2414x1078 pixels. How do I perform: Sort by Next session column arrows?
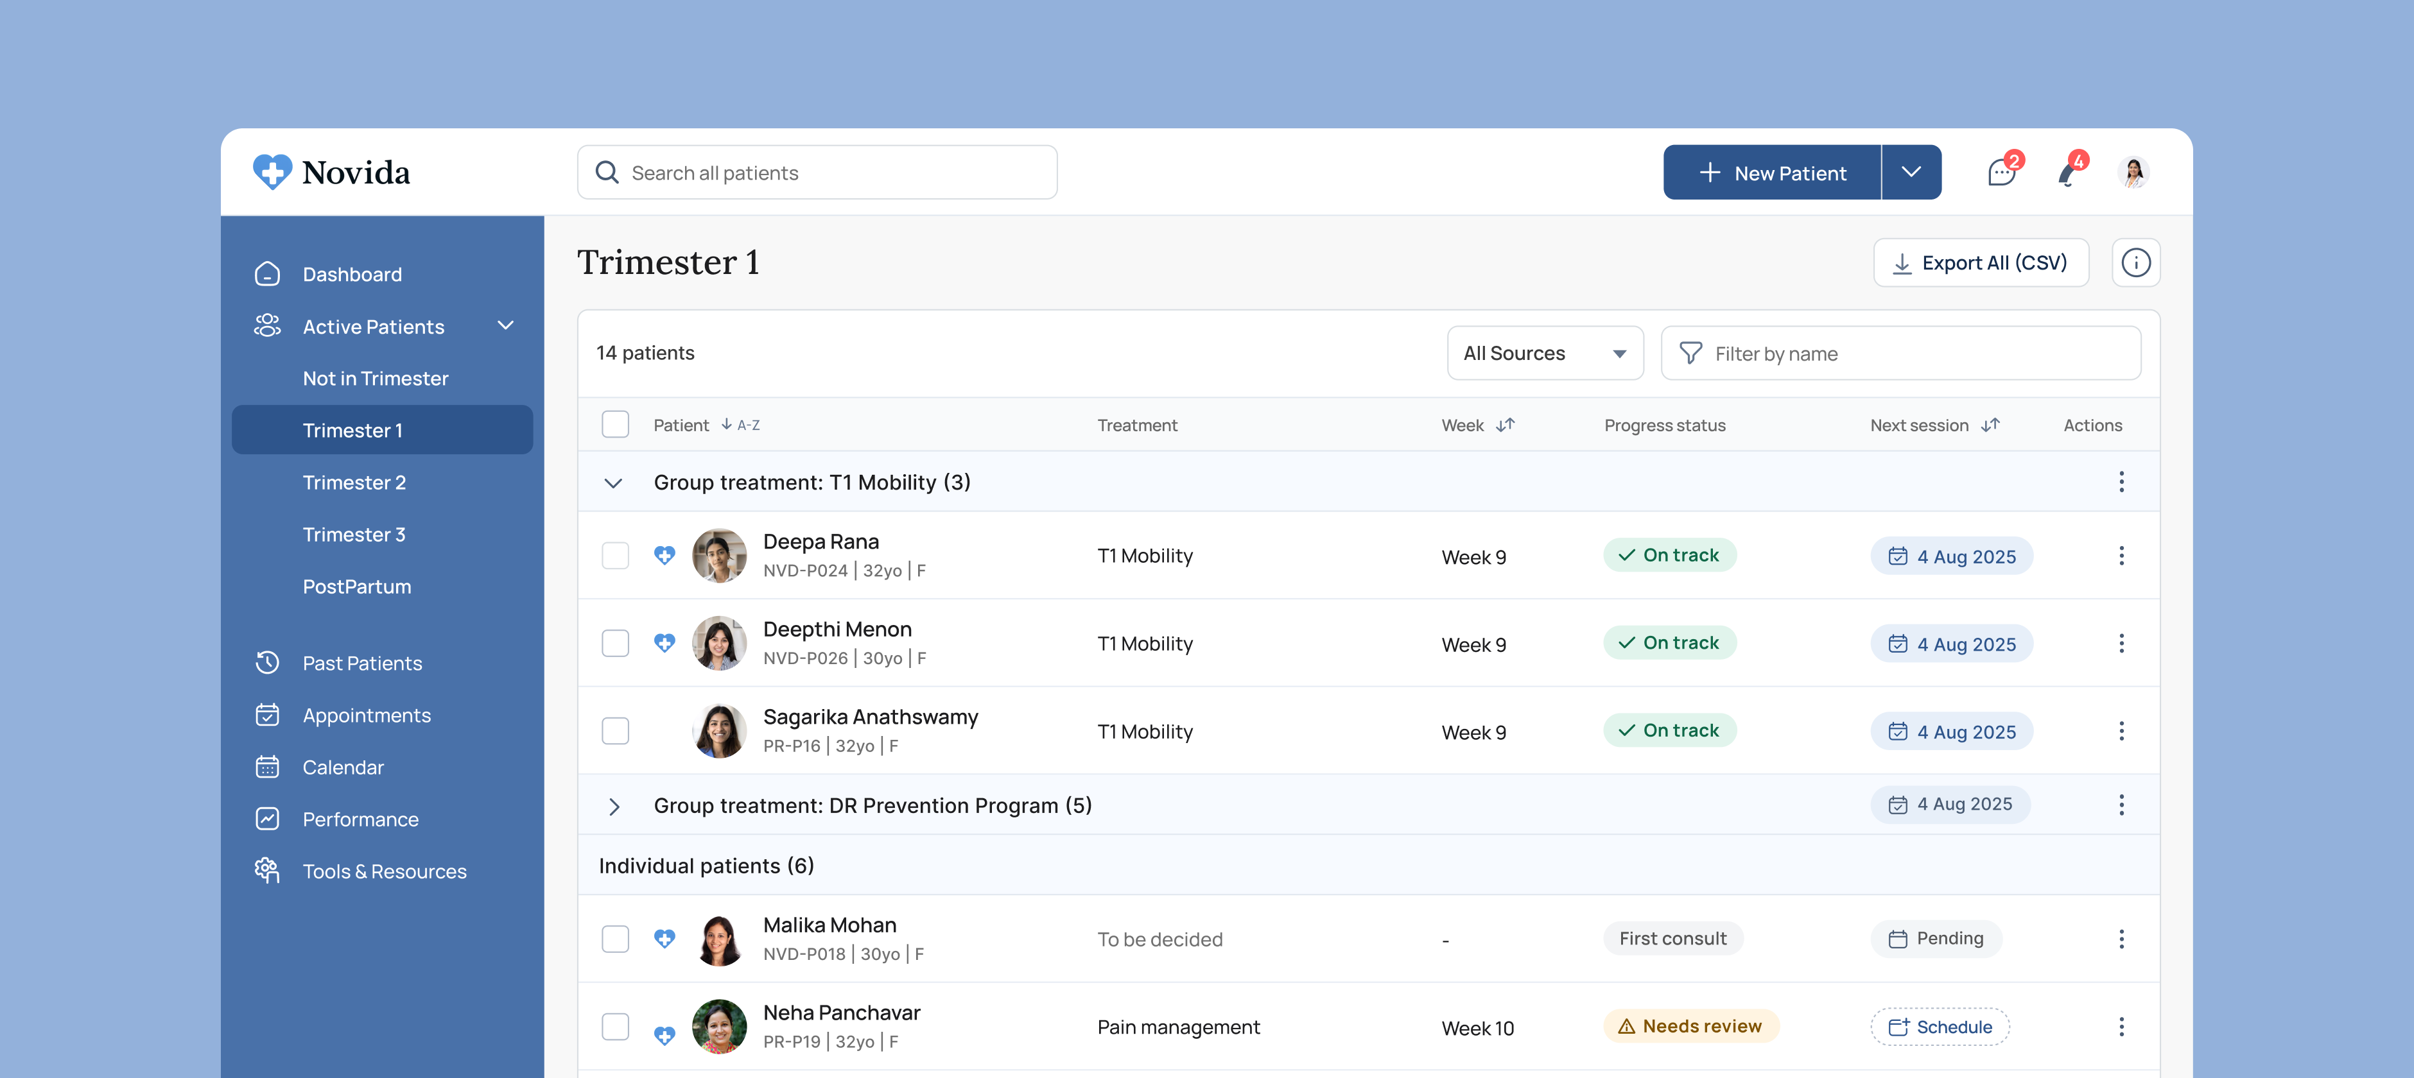1990,425
